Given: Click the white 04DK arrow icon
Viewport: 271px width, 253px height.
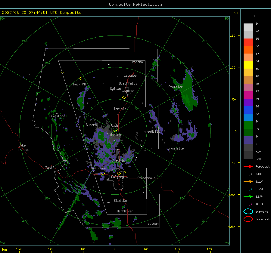Looking at the screenshot, I should click(x=248, y=174).
